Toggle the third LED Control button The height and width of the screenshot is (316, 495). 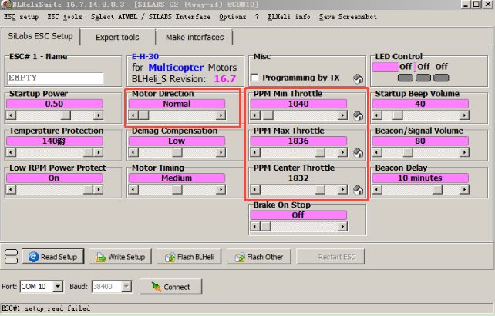(443, 78)
